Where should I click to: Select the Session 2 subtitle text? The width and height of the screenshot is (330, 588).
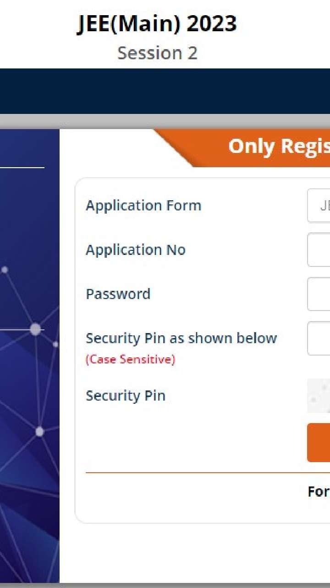pyautogui.click(x=157, y=53)
